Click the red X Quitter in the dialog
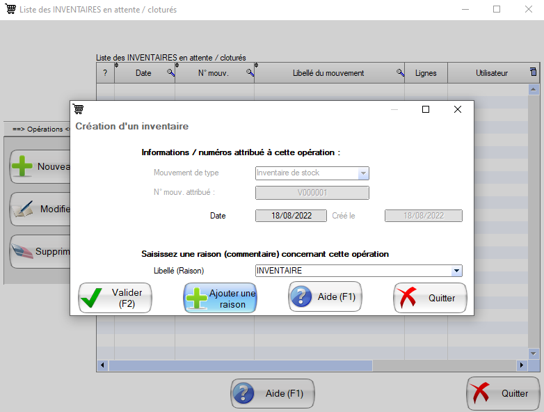544x412 pixels. [x=430, y=298]
